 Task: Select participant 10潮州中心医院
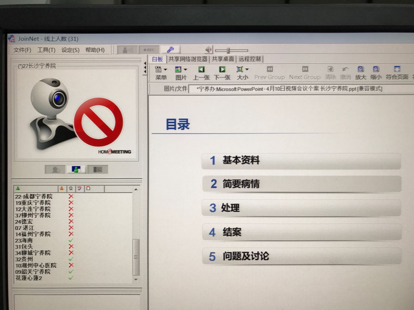pos(36,266)
